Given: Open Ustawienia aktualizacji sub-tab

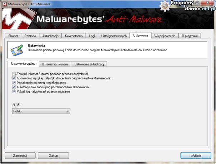Looking at the screenshot, I should pyautogui.click(x=89, y=64).
